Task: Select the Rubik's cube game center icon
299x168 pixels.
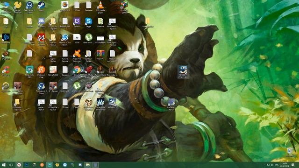Action: pos(124,7)
